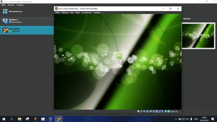The width and height of the screenshot is (217, 122).
Task: Open the Машина menu in the VM window
Action: pos(65,13)
